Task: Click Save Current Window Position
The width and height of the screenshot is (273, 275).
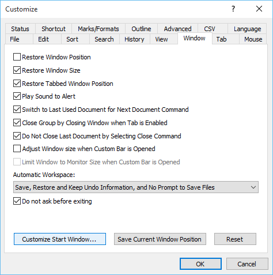Action: [x=160, y=239]
